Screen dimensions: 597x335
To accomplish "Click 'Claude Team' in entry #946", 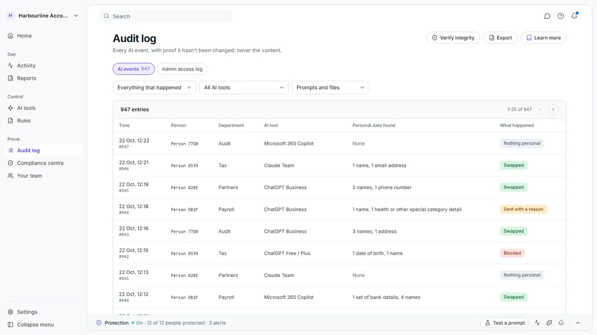I will coord(279,165).
